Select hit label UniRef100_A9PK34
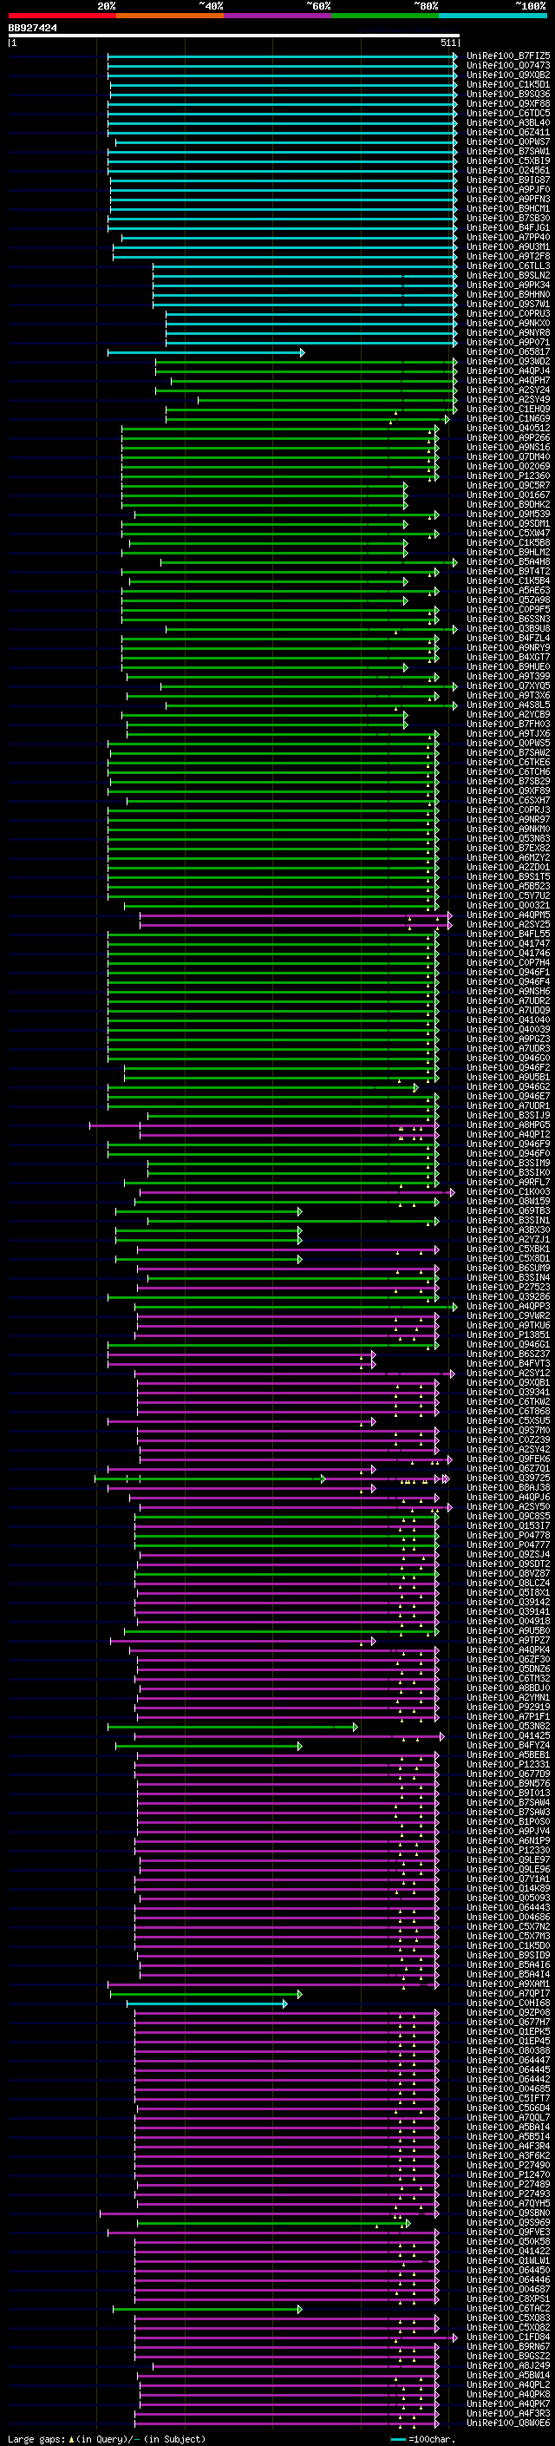Viewport: 555px width, 2446px height. tap(508, 285)
